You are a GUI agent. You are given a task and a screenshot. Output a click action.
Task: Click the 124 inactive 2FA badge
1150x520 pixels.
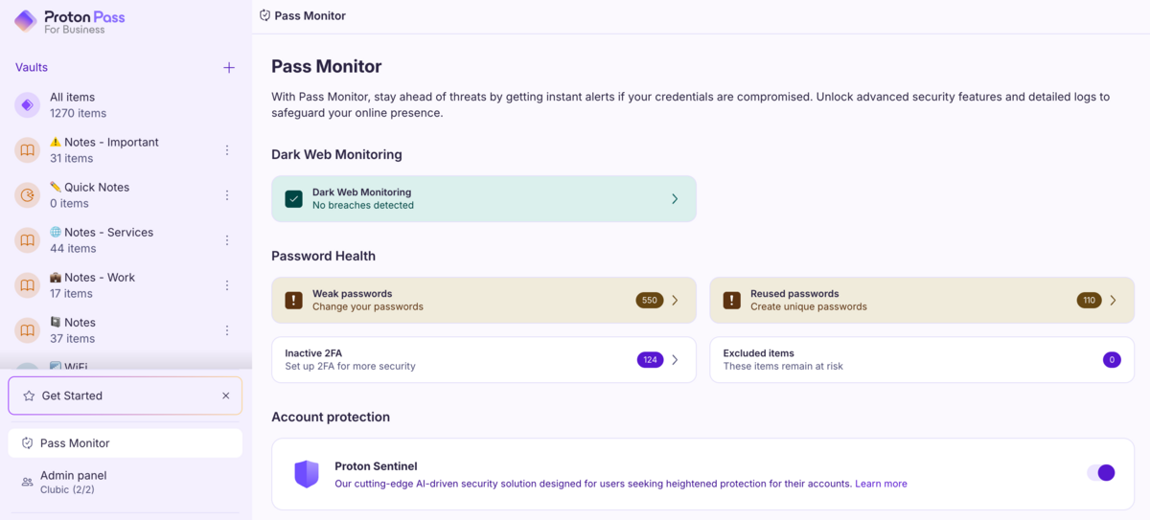[650, 360]
